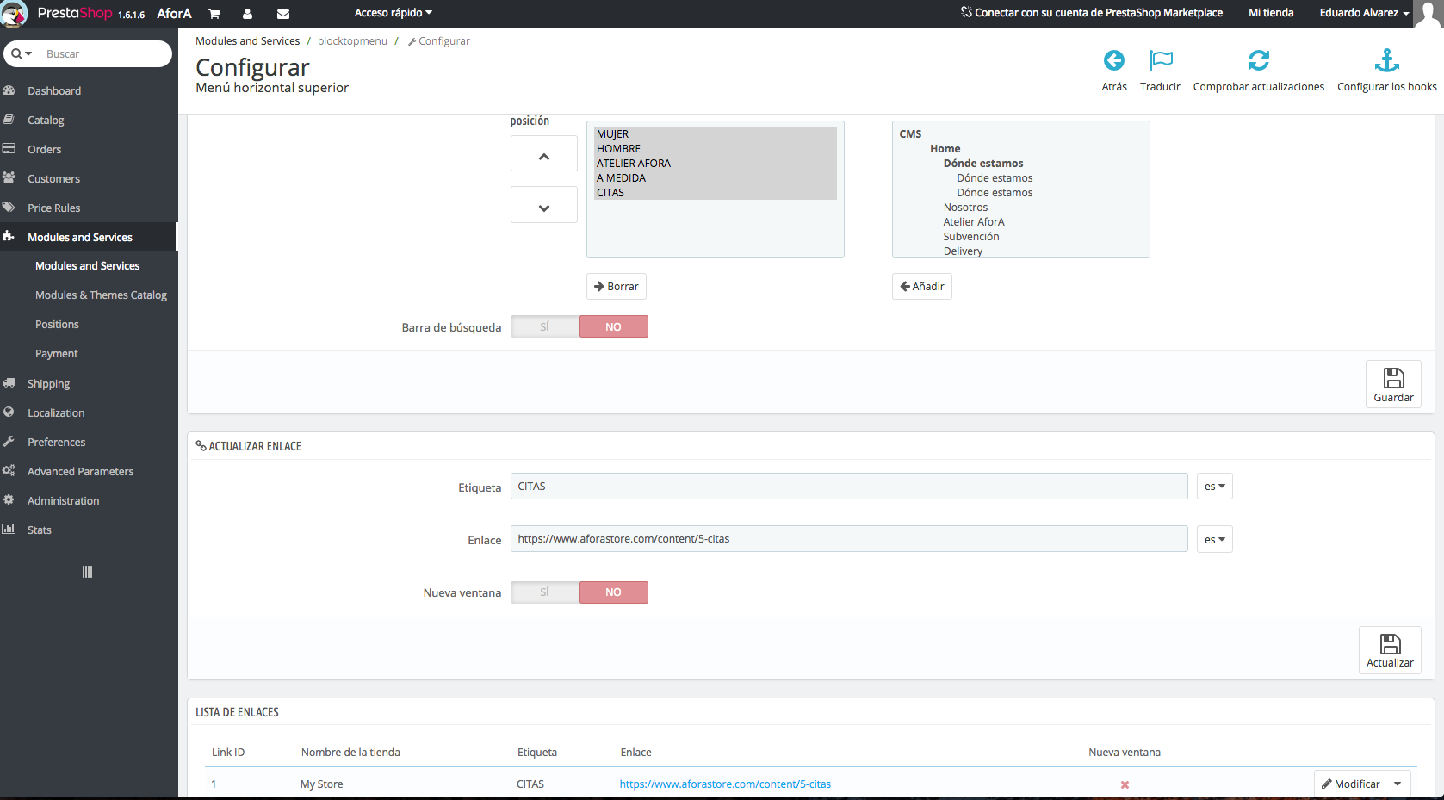The height and width of the screenshot is (800, 1444).
Task: Select Delivery in available items list
Action: 963,251
